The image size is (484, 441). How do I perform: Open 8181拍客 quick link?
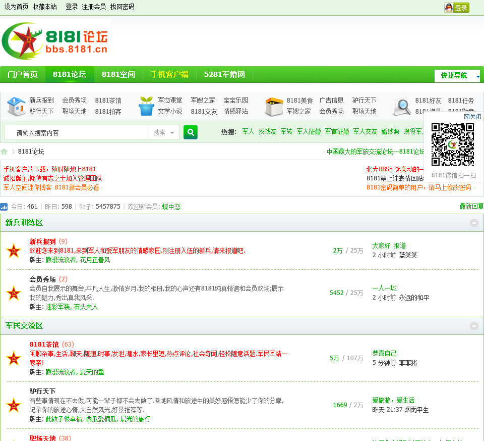pos(108,111)
